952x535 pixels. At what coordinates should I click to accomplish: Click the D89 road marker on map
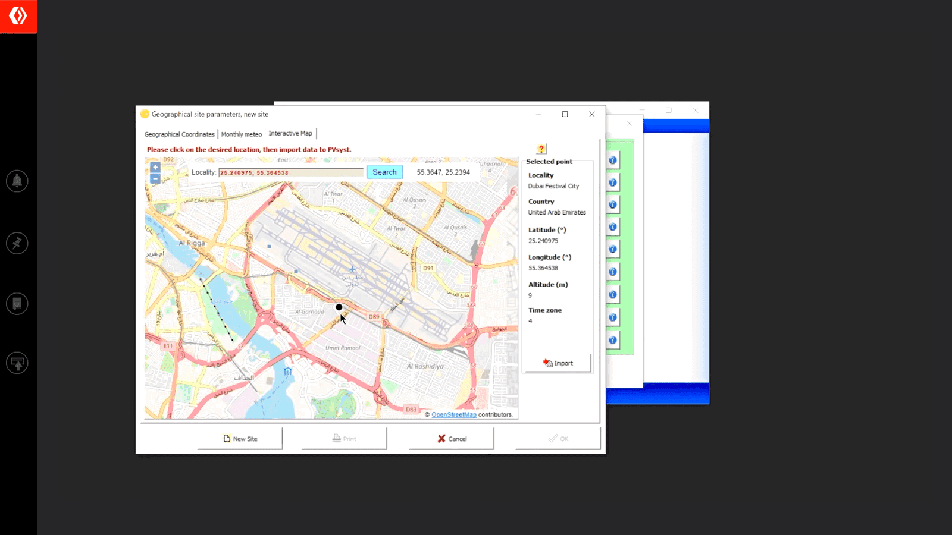coord(374,317)
